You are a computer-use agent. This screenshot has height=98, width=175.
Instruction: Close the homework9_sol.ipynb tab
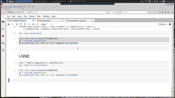(x=92, y=21)
